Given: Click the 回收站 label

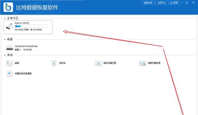Looking at the screenshot, I should tap(62, 63).
